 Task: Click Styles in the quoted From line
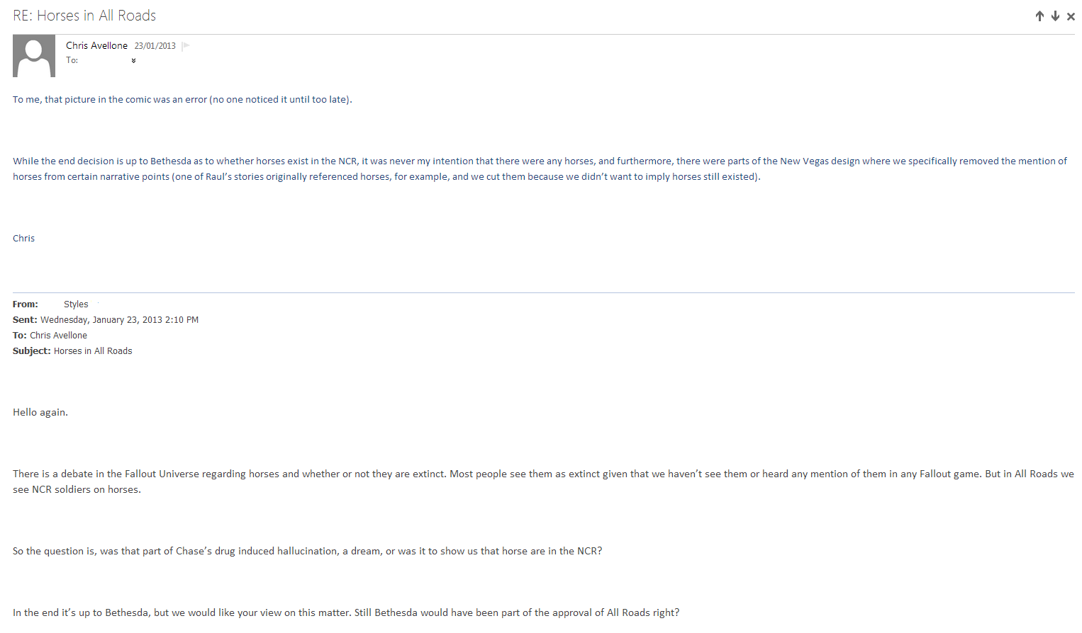(76, 304)
